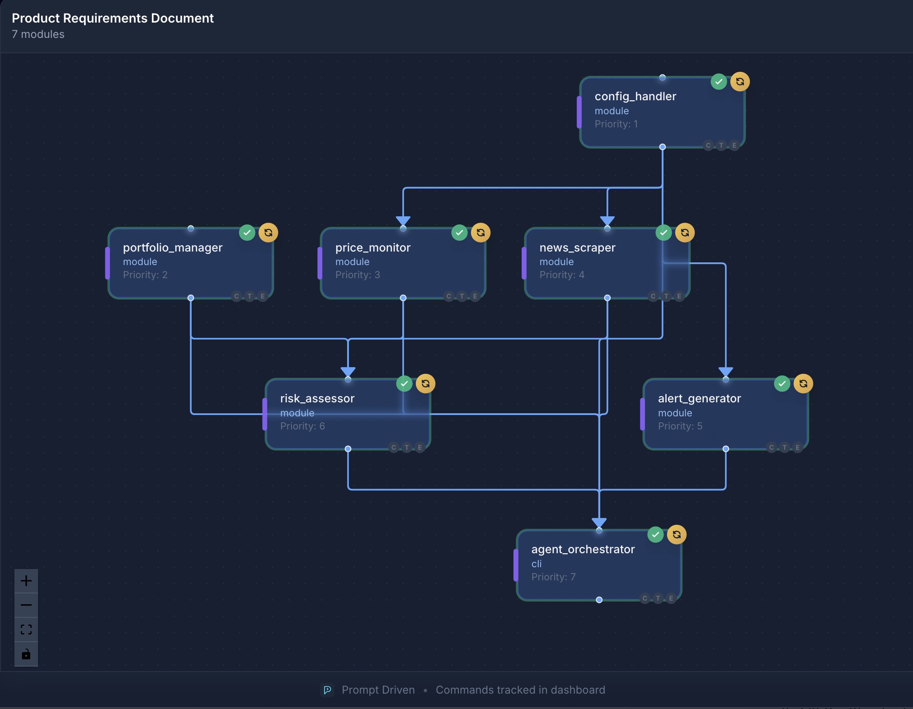Click agent_orchestrator's yellow refresh icon
Screen dimensions: 913x709
pyautogui.click(x=677, y=535)
